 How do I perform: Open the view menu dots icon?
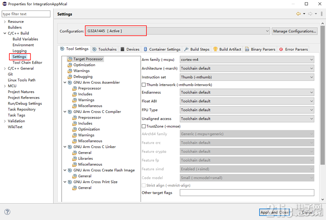[322, 14]
